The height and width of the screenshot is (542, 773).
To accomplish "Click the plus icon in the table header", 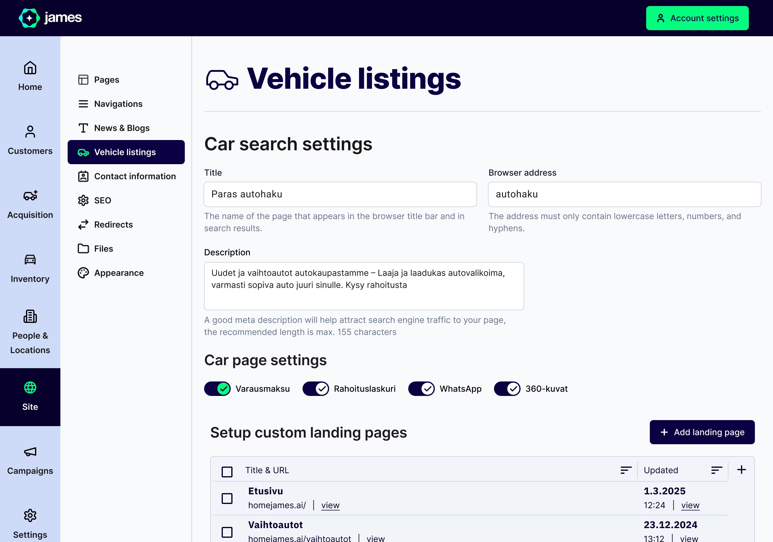I will pos(741,470).
